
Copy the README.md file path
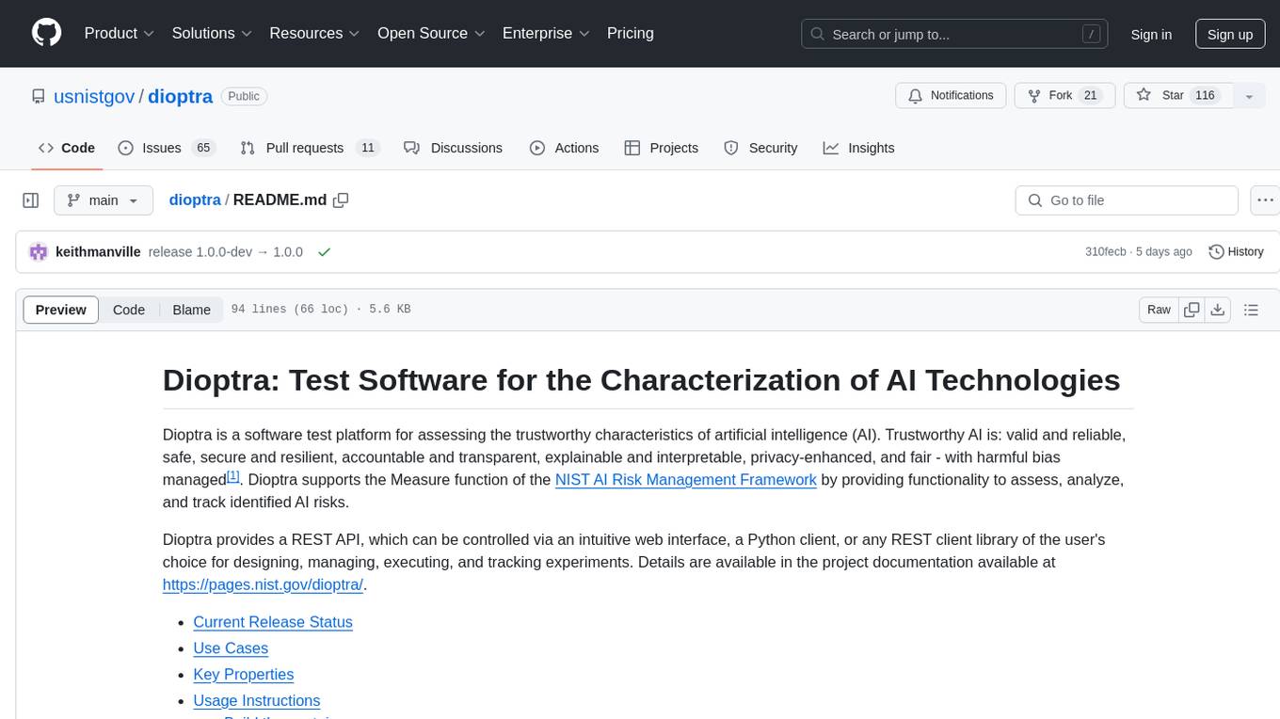click(x=341, y=200)
